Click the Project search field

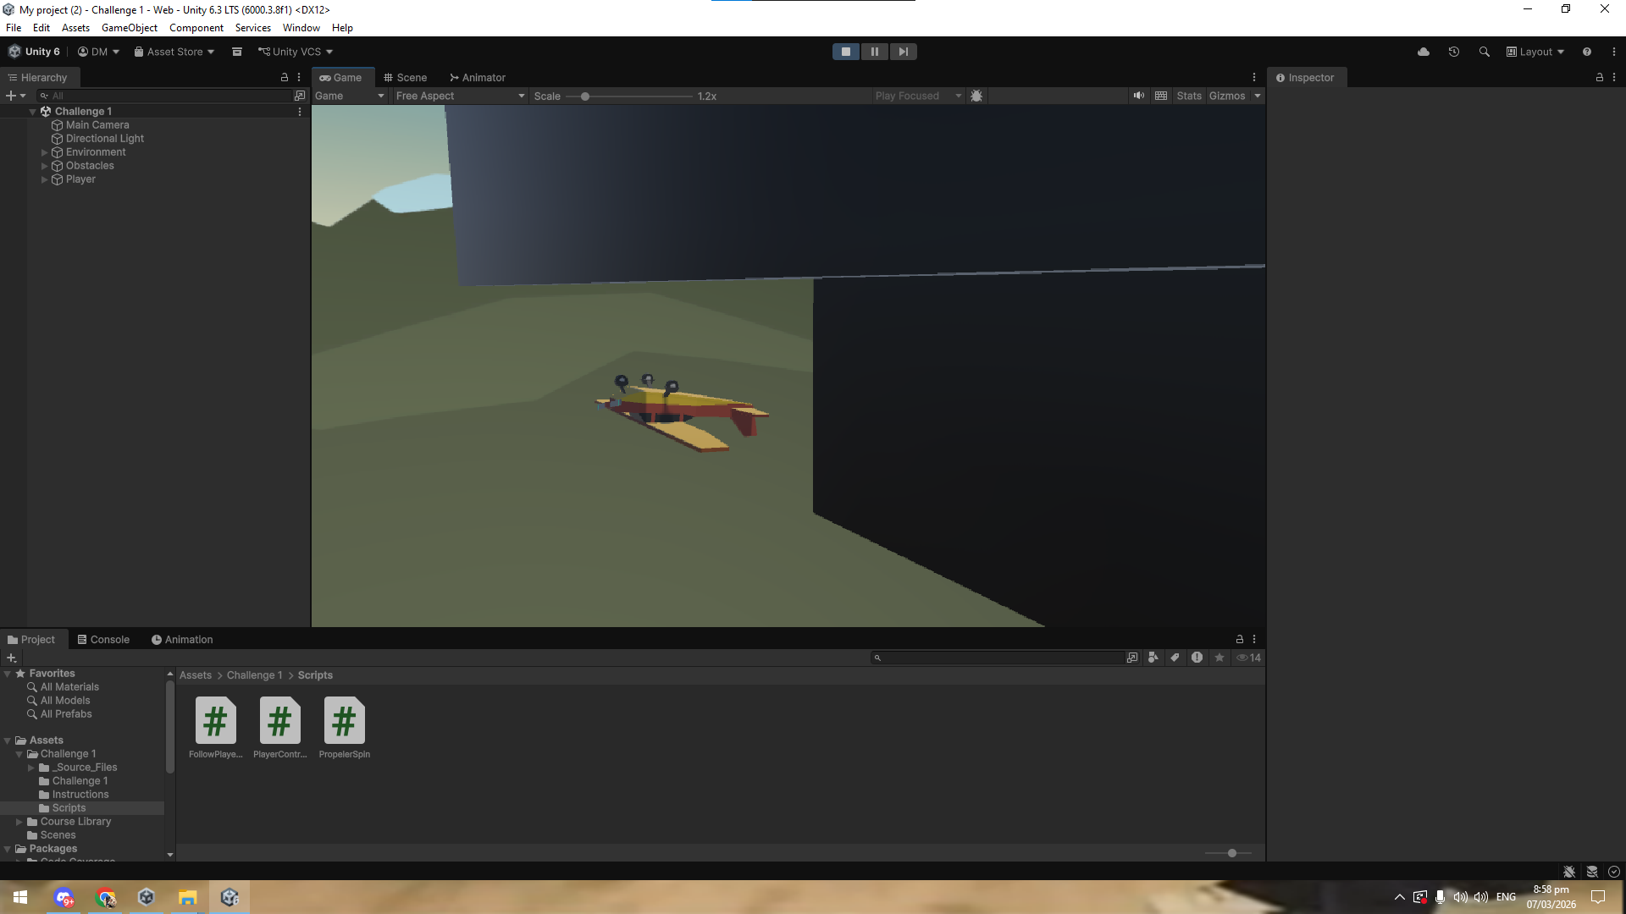tap(999, 658)
